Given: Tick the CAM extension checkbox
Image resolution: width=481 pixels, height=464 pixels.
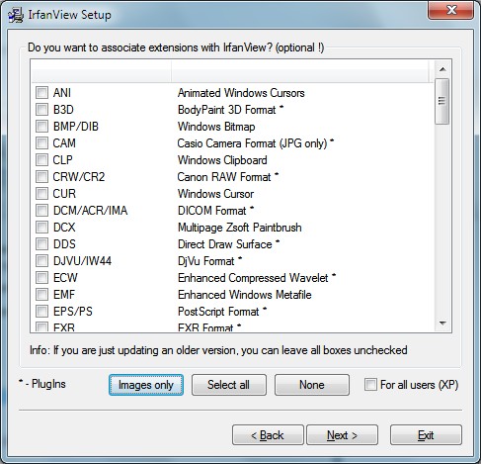Looking at the screenshot, I should coord(41,143).
